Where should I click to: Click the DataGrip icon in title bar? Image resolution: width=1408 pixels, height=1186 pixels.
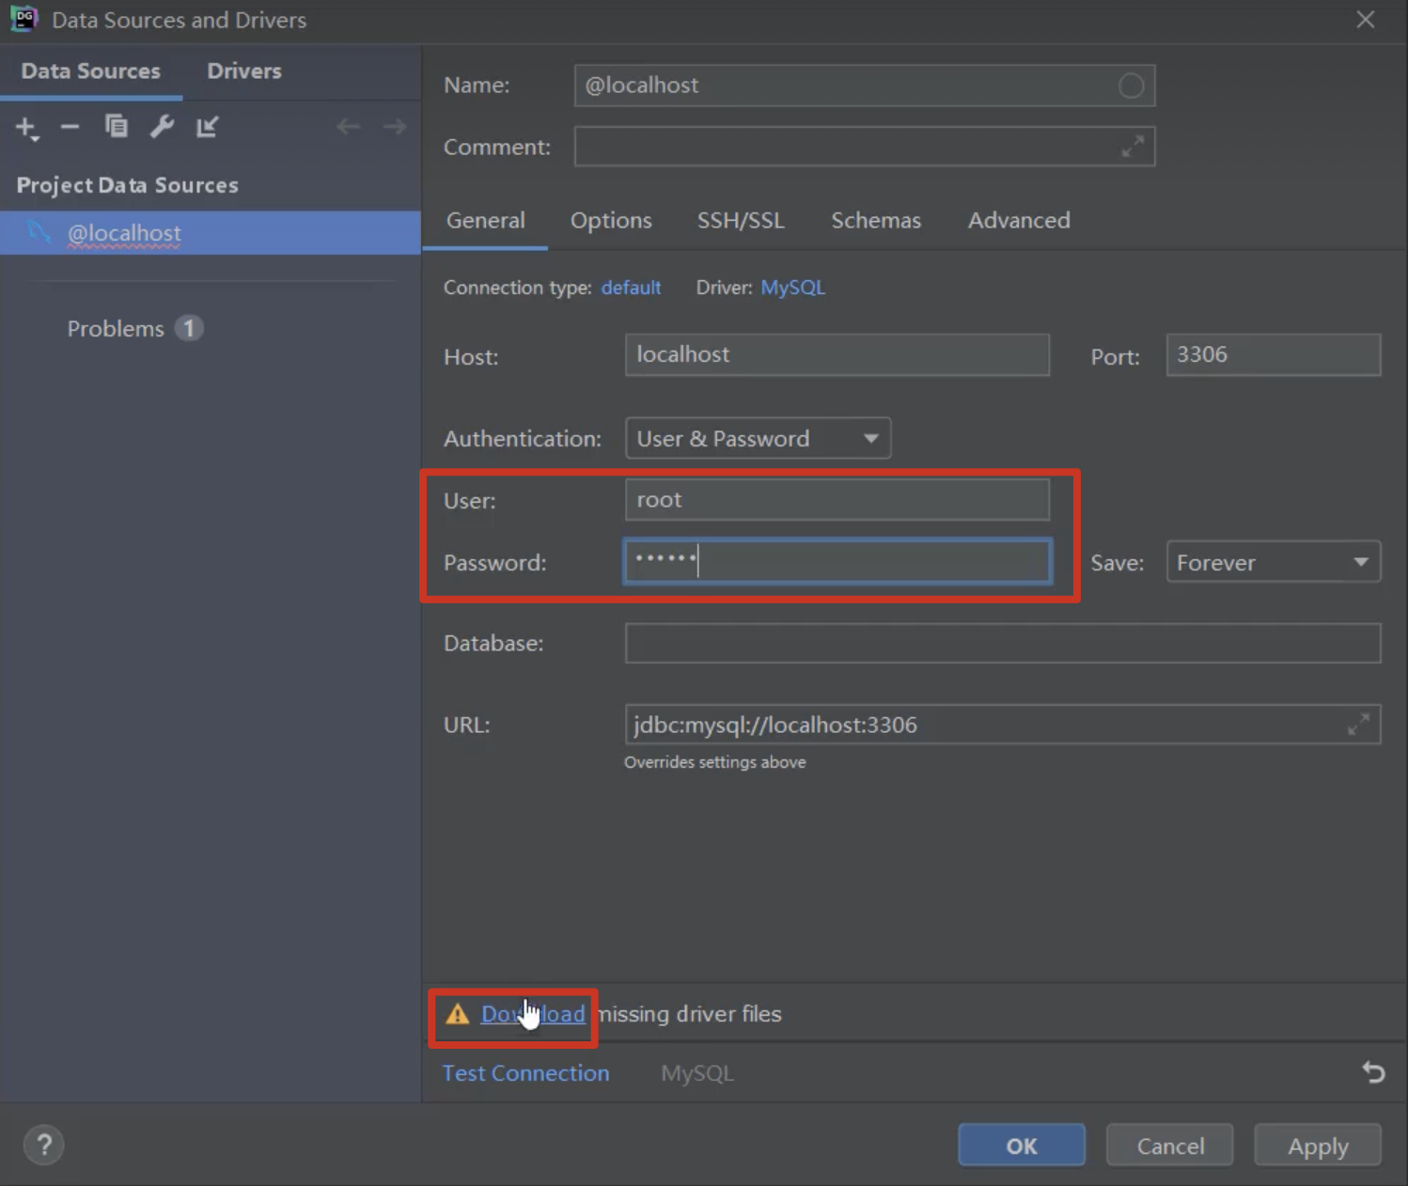click(x=23, y=19)
